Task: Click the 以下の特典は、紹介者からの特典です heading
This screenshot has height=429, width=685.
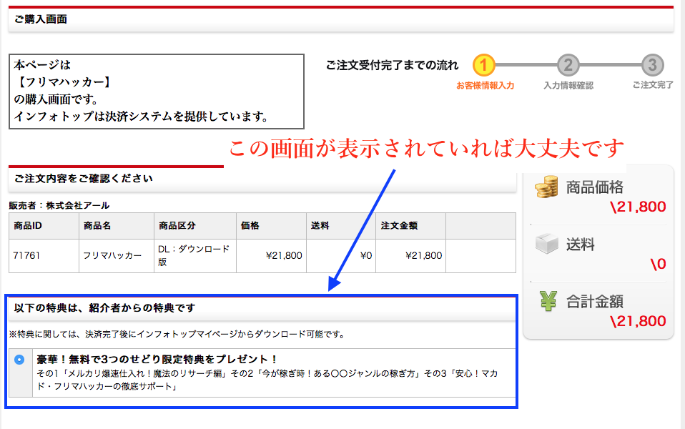Action: pyautogui.click(x=104, y=308)
